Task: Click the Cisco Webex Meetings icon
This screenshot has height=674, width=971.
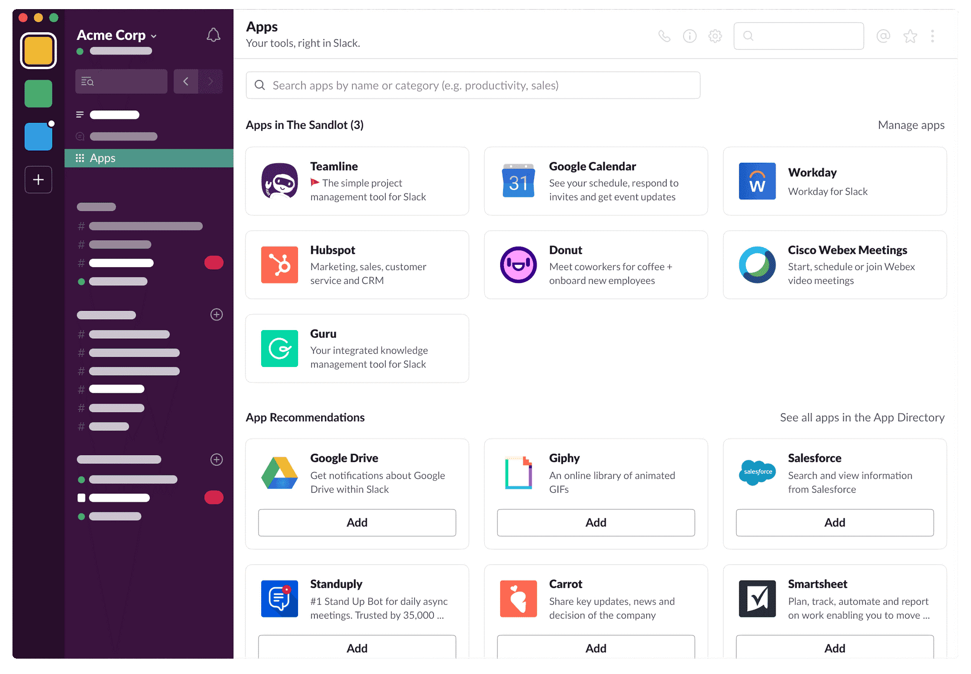Action: [757, 265]
